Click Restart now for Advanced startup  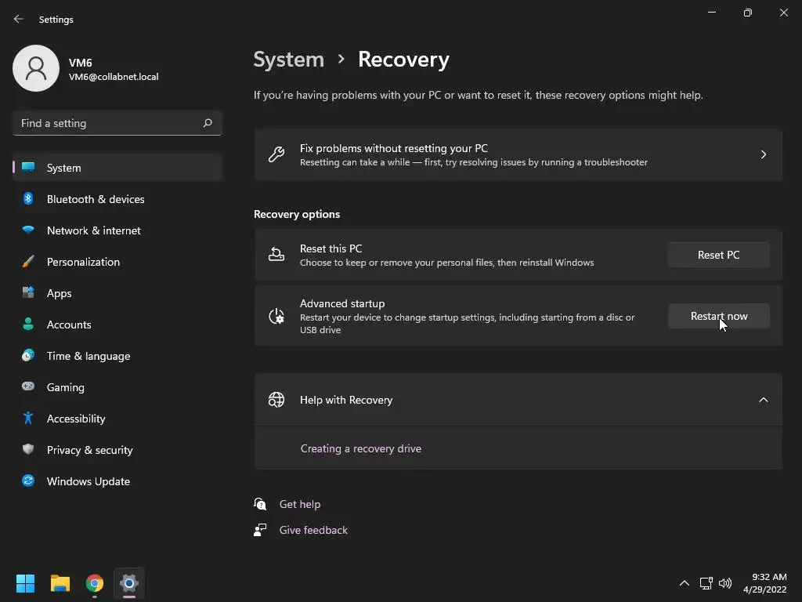tap(718, 316)
